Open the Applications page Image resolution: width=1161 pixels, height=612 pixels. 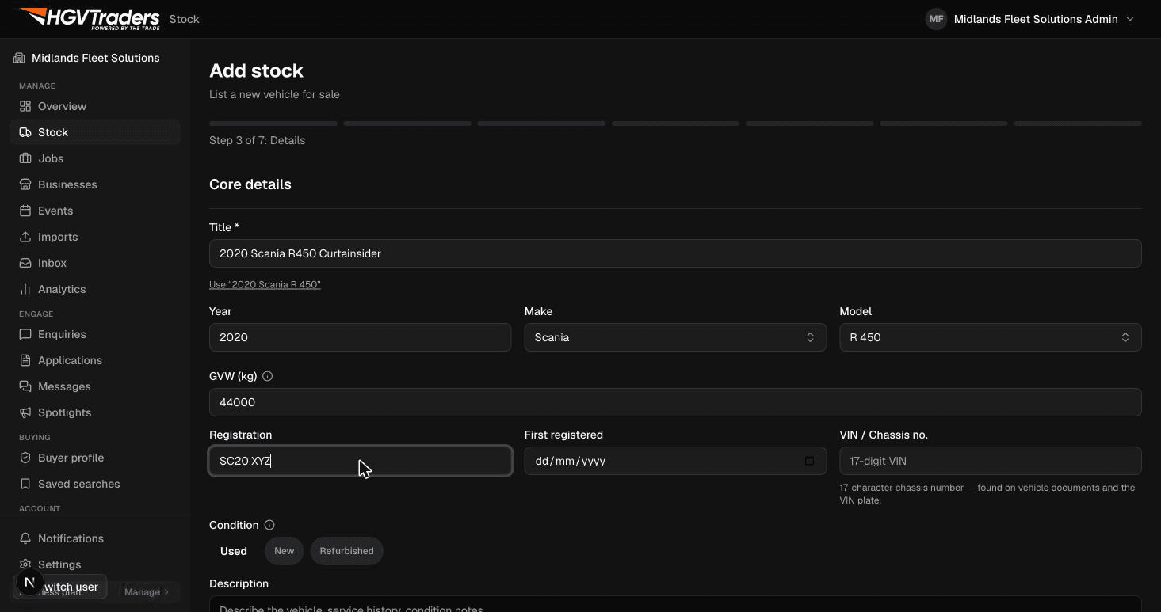point(95,360)
